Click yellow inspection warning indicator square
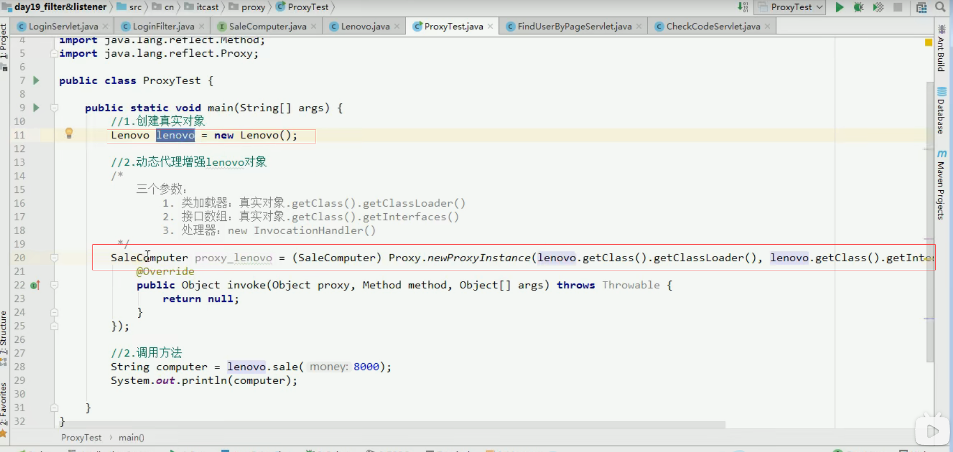Viewport: 953px width, 452px height. [928, 42]
